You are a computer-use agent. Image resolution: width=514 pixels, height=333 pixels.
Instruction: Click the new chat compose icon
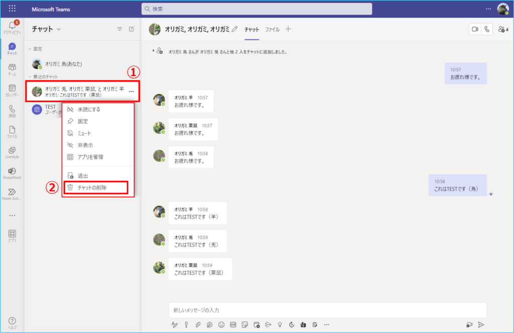pos(132,29)
